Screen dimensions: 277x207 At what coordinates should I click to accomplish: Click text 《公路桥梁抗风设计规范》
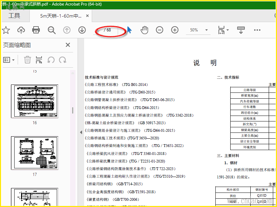[107, 154]
